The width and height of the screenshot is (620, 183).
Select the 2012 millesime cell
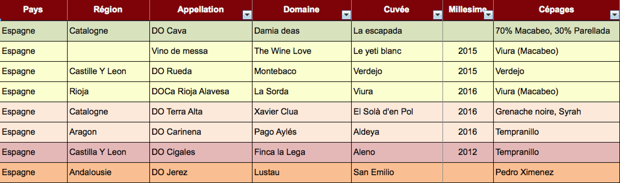click(468, 152)
